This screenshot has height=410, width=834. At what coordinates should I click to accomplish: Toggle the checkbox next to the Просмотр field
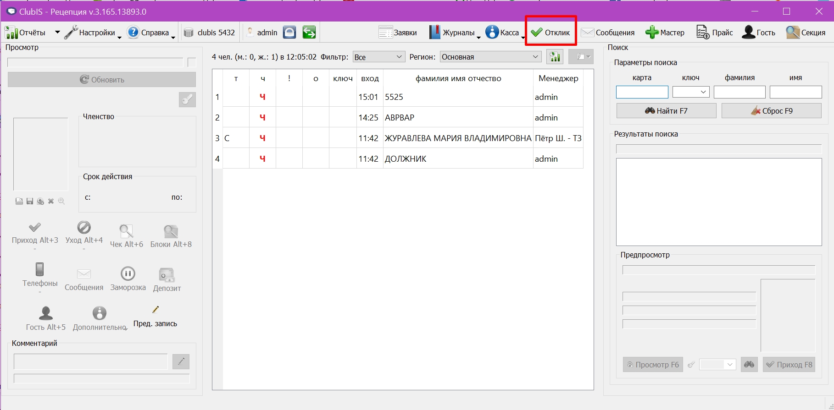tap(192, 62)
